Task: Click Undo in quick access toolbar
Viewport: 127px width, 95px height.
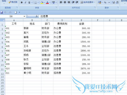Action: coord(5,12)
